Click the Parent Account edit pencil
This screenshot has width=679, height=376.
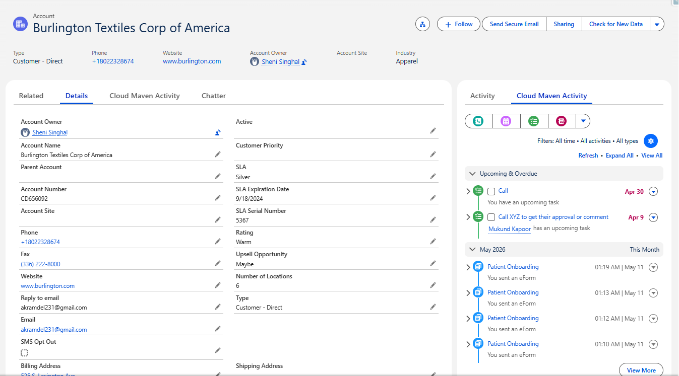[218, 176]
